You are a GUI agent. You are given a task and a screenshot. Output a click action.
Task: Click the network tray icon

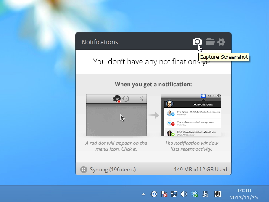coord(174,194)
